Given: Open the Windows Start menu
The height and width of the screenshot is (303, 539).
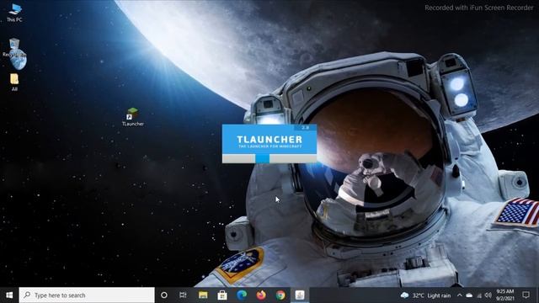Looking at the screenshot, I should (9, 295).
